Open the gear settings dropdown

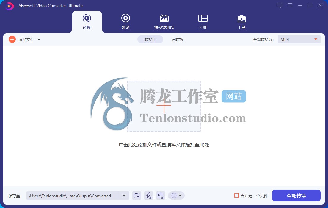(x=176, y=196)
